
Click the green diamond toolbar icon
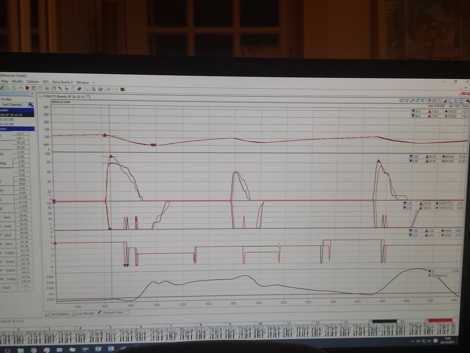[79, 89]
